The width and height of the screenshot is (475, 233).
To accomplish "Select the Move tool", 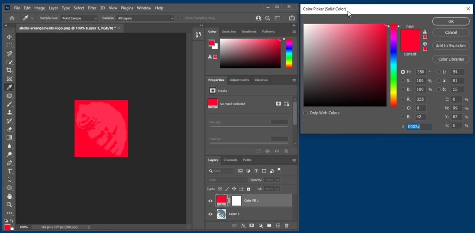I will pos(9,37).
